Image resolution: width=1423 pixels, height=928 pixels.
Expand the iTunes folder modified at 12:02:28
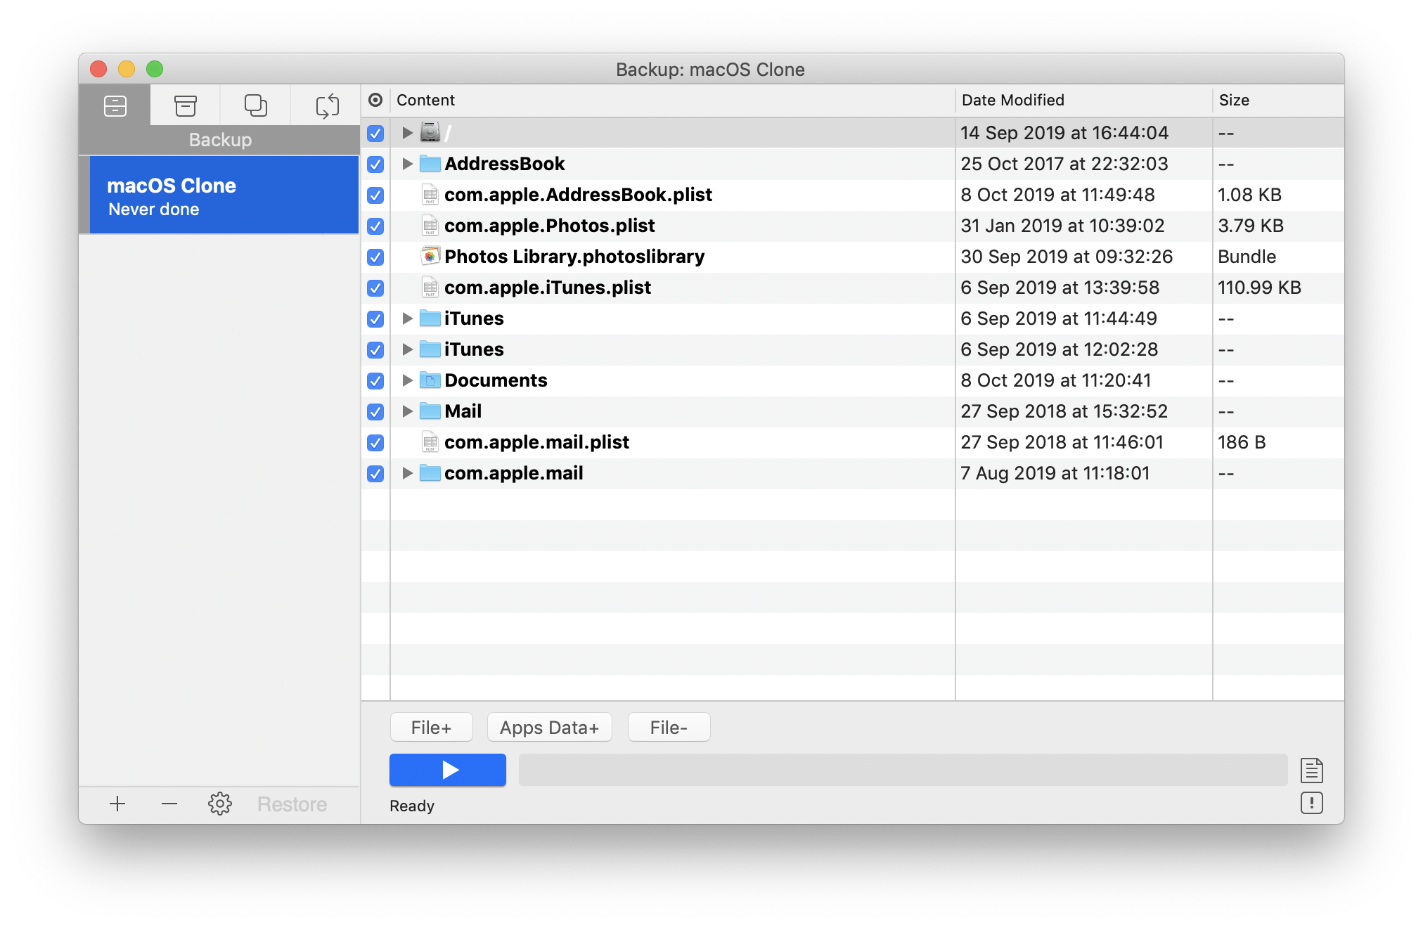coord(407,349)
